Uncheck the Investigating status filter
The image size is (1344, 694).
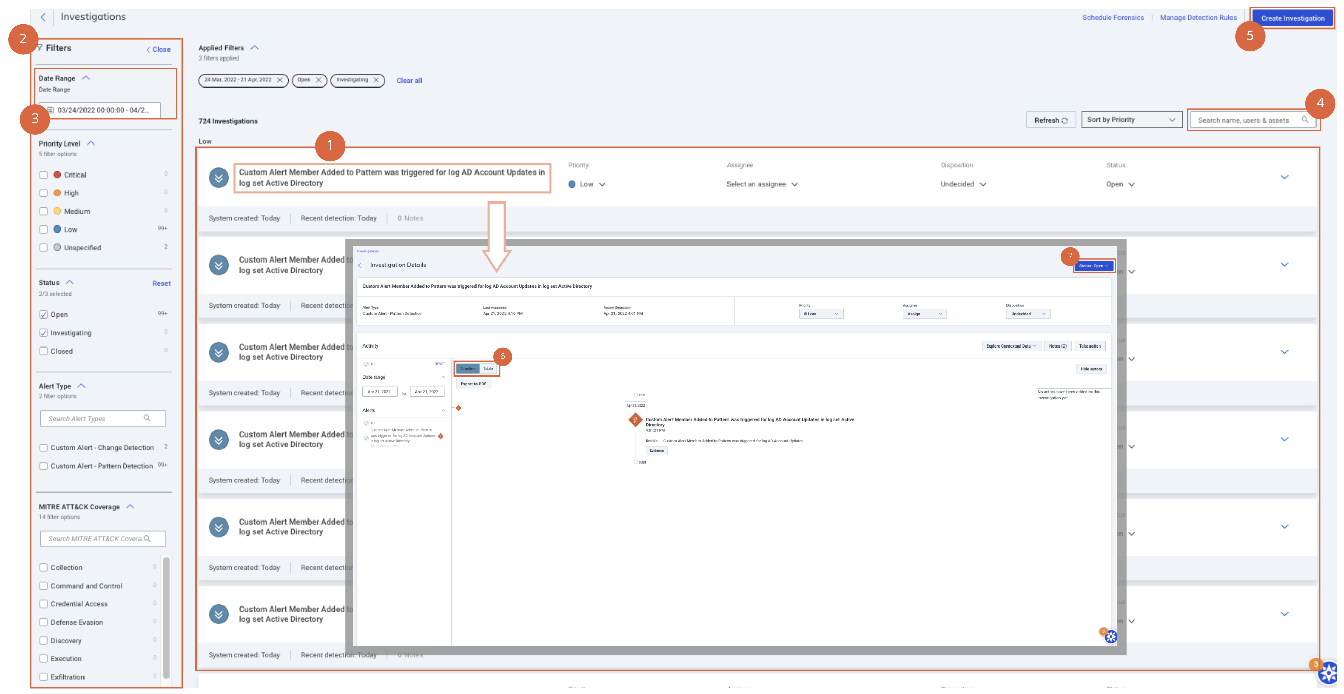44,333
